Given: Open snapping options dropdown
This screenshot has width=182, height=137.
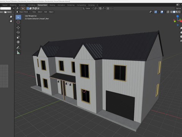Looking at the screenshot, I should pos(104,8).
